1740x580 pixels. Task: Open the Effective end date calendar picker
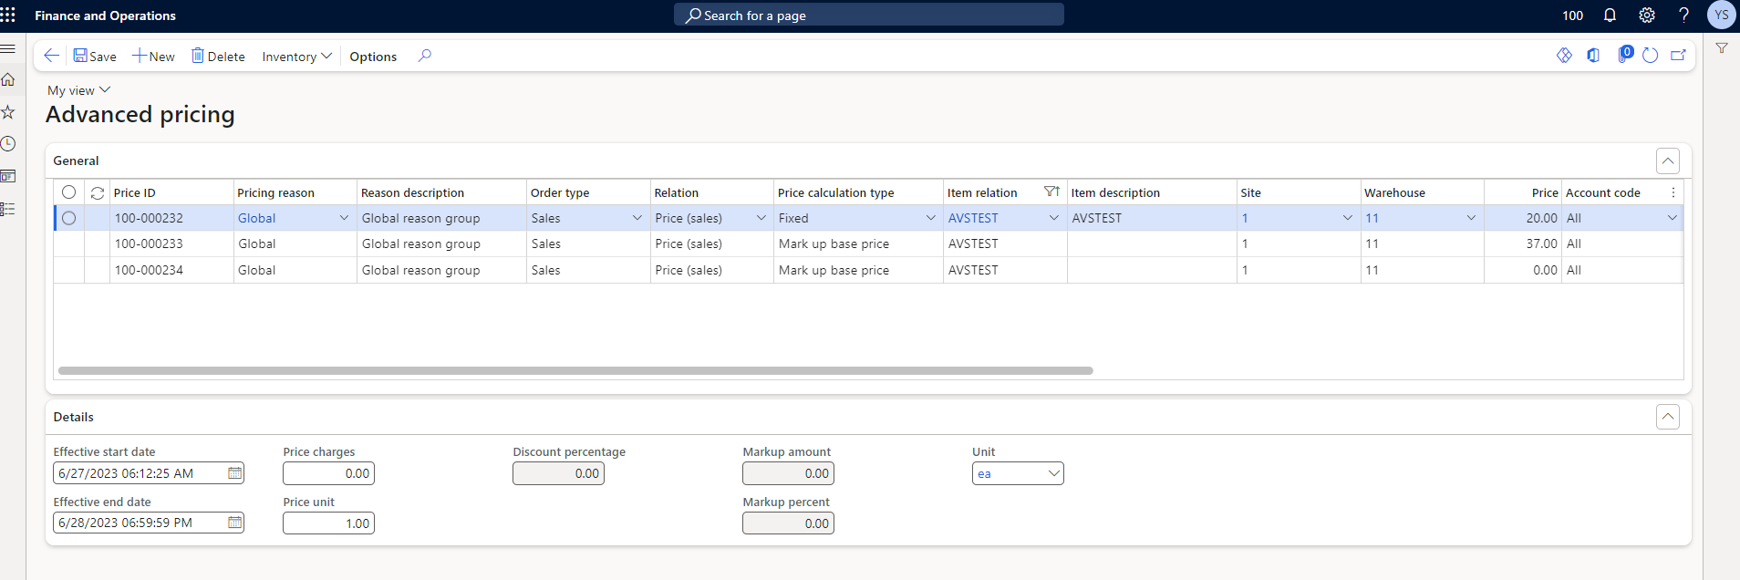click(x=234, y=523)
